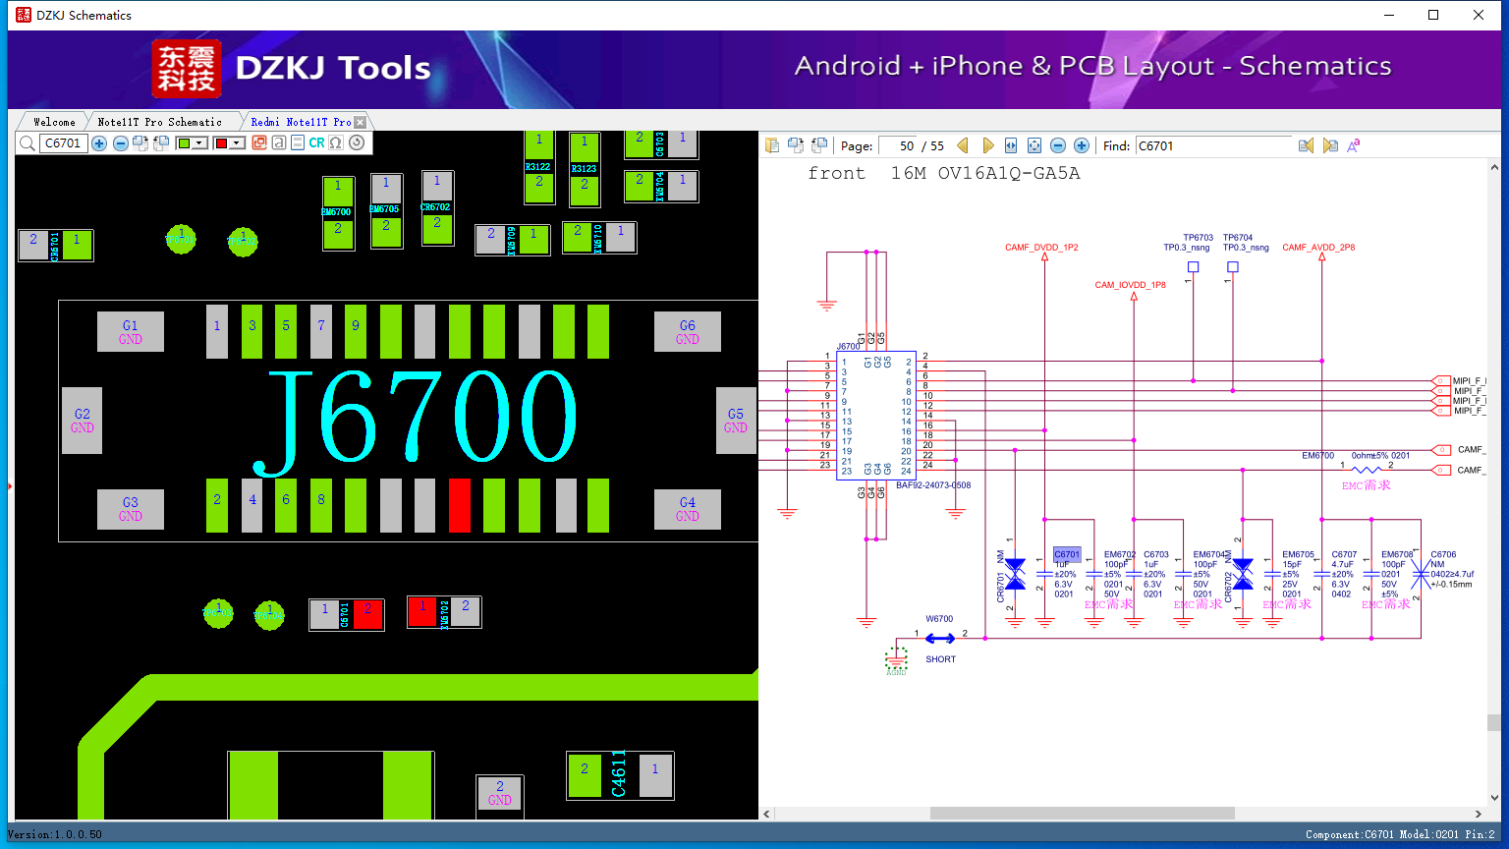Rotate the schematic page counterclockwise

click(x=819, y=145)
